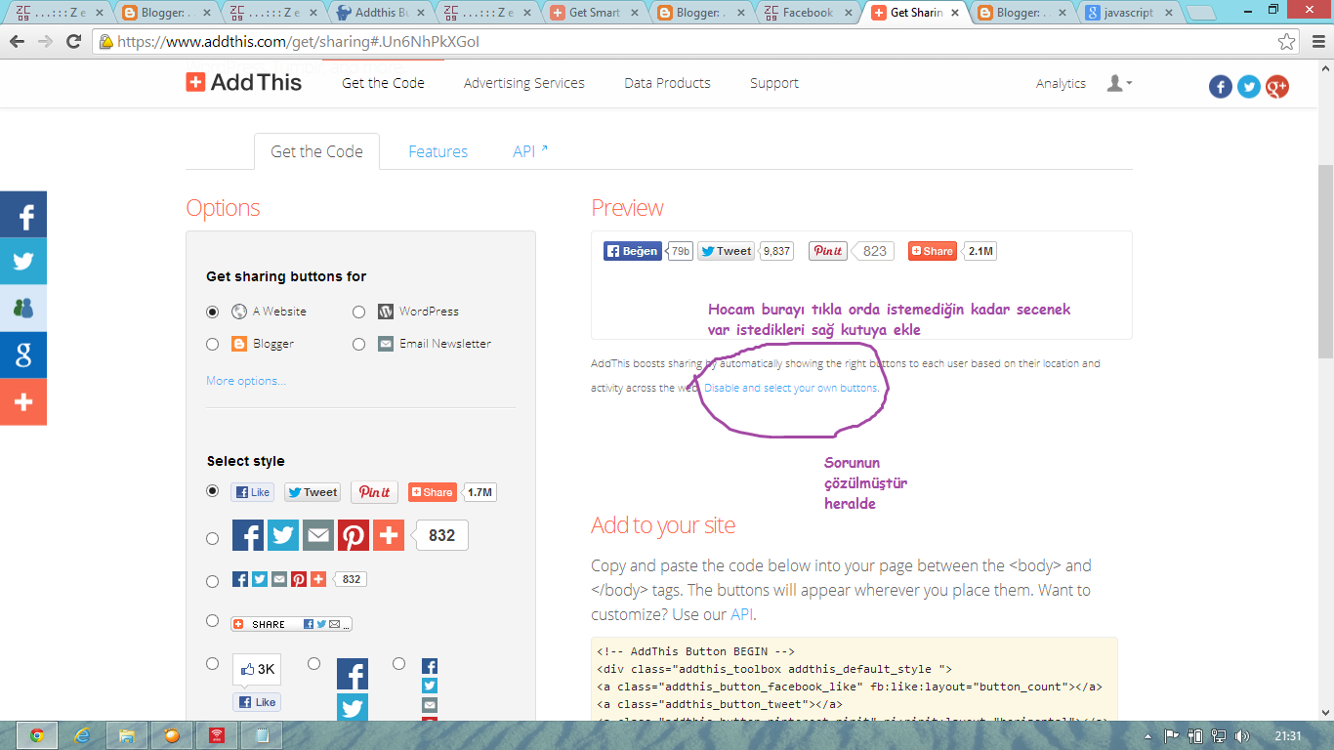
Task: Go to Analytics in header
Action: (1061, 84)
